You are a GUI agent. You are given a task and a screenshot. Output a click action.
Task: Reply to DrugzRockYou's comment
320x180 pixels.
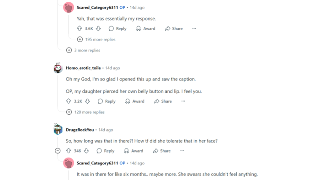(106, 151)
